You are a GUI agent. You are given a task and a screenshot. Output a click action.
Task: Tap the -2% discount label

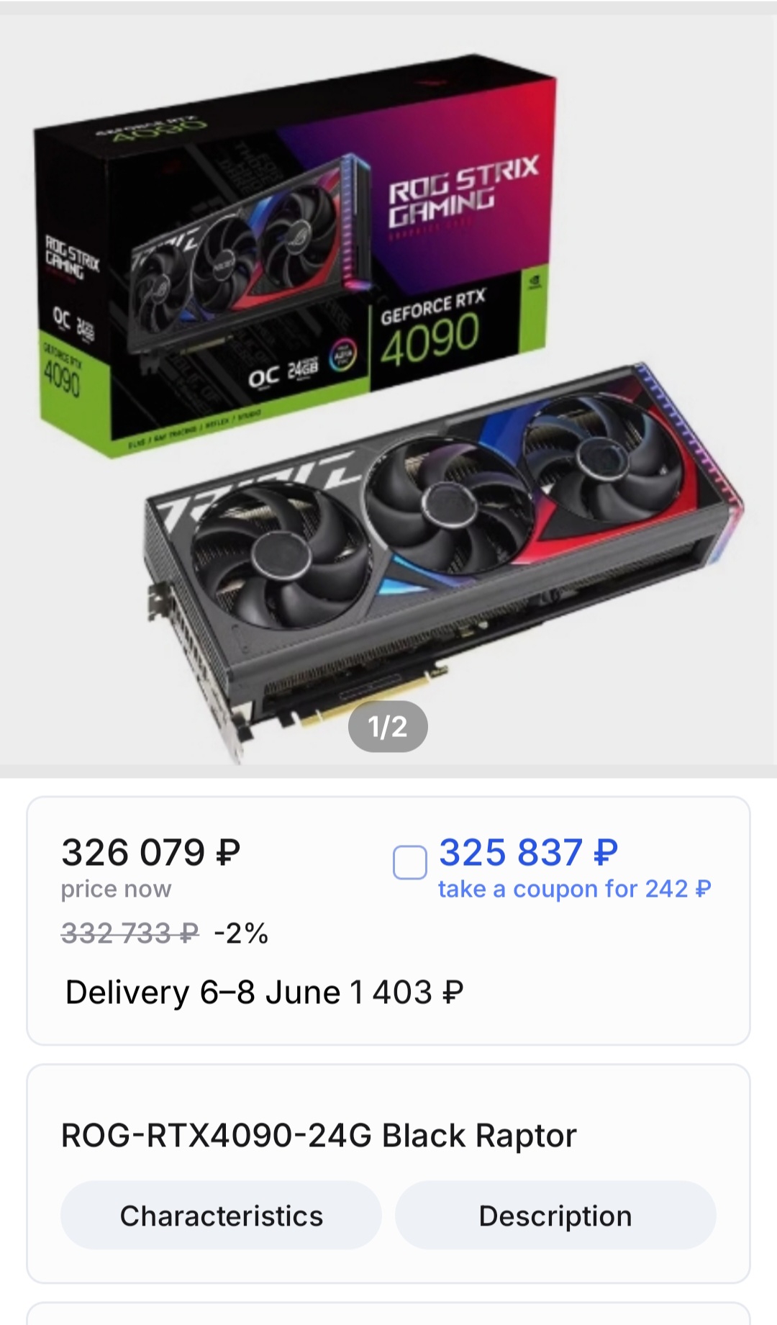pos(241,933)
